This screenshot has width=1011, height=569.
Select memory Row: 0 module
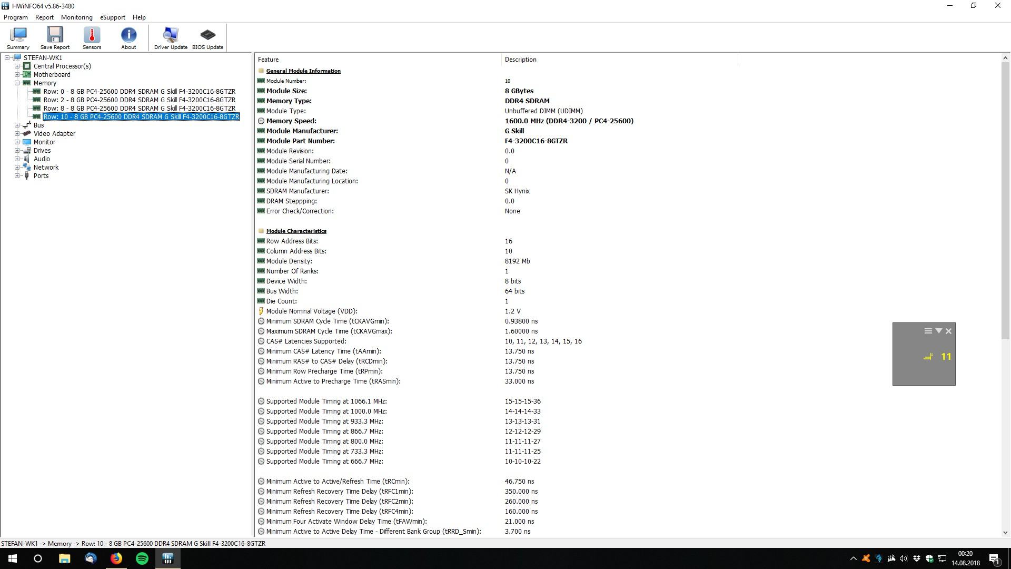[139, 92]
